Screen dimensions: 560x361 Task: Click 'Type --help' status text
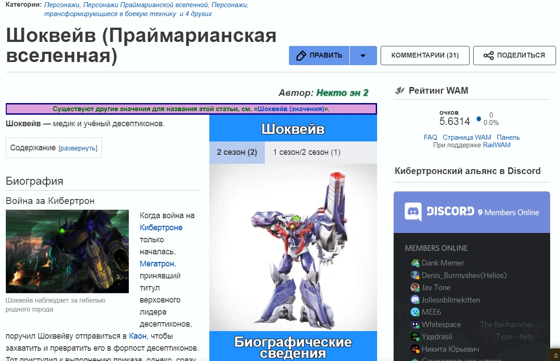(x=515, y=336)
